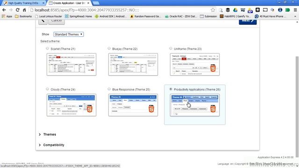Click the Bluejay theme preview thumbnail
The height and width of the screenshot is (168, 299).
(133, 64)
